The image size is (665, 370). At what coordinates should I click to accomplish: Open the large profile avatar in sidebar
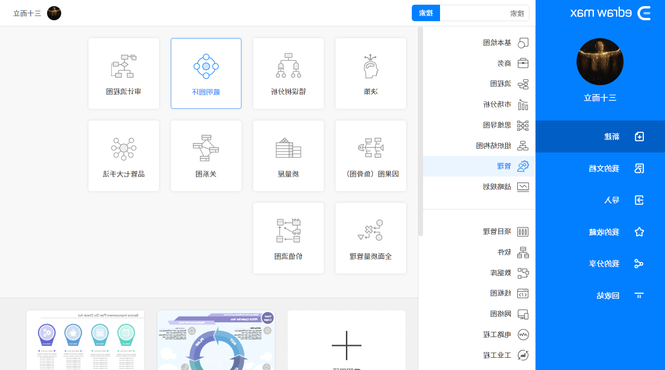(600, 62)
